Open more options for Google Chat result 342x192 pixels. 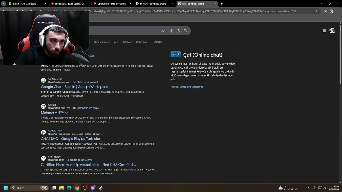(x=102, y=82)
